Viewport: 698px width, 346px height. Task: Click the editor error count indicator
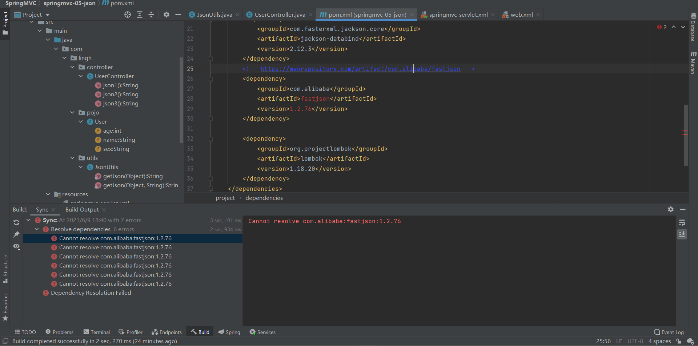click(x=662, y=27)
